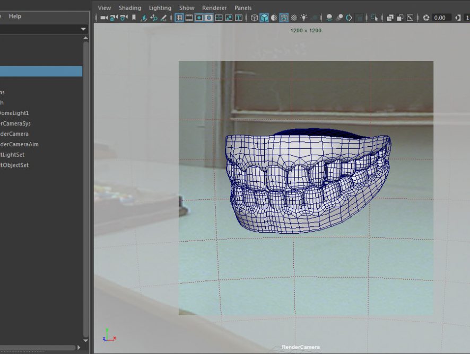
Task: Open the Shading menu
Action: [x=130, y=8]
